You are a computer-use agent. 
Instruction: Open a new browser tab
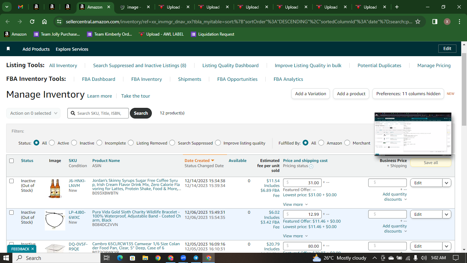(x=397, y=7)
